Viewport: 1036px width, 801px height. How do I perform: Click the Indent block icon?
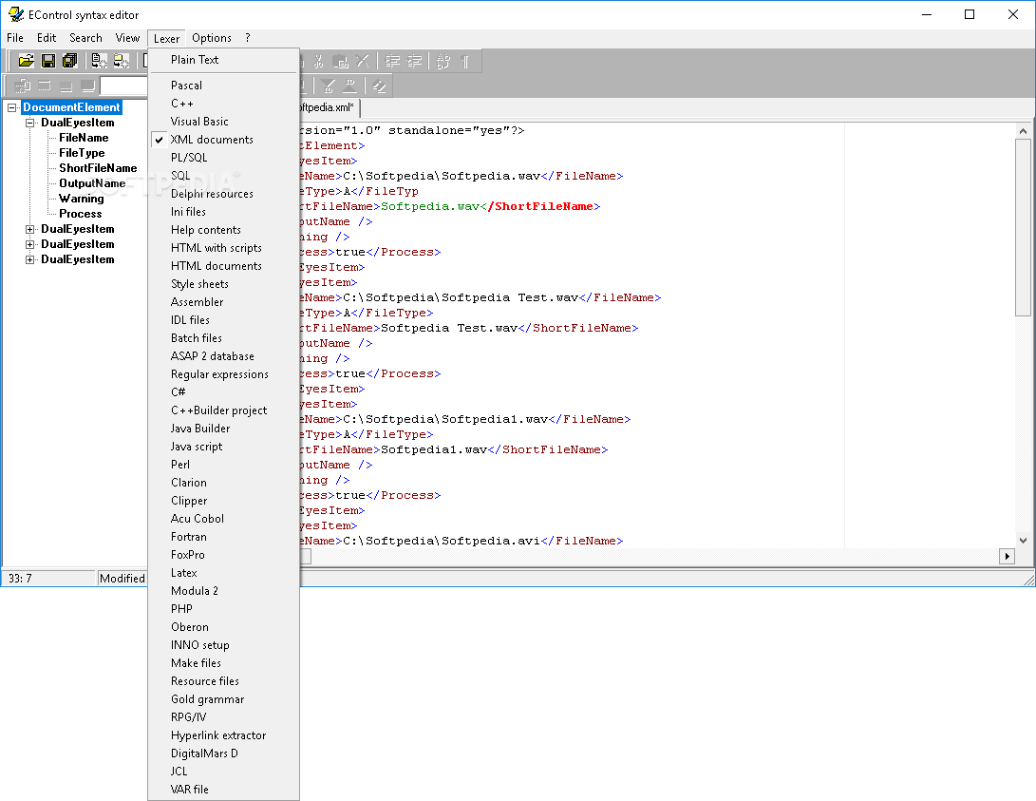coord(392,62)
